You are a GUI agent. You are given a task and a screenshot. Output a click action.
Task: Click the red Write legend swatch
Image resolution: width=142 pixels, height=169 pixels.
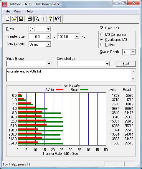(x=60, y=89)
